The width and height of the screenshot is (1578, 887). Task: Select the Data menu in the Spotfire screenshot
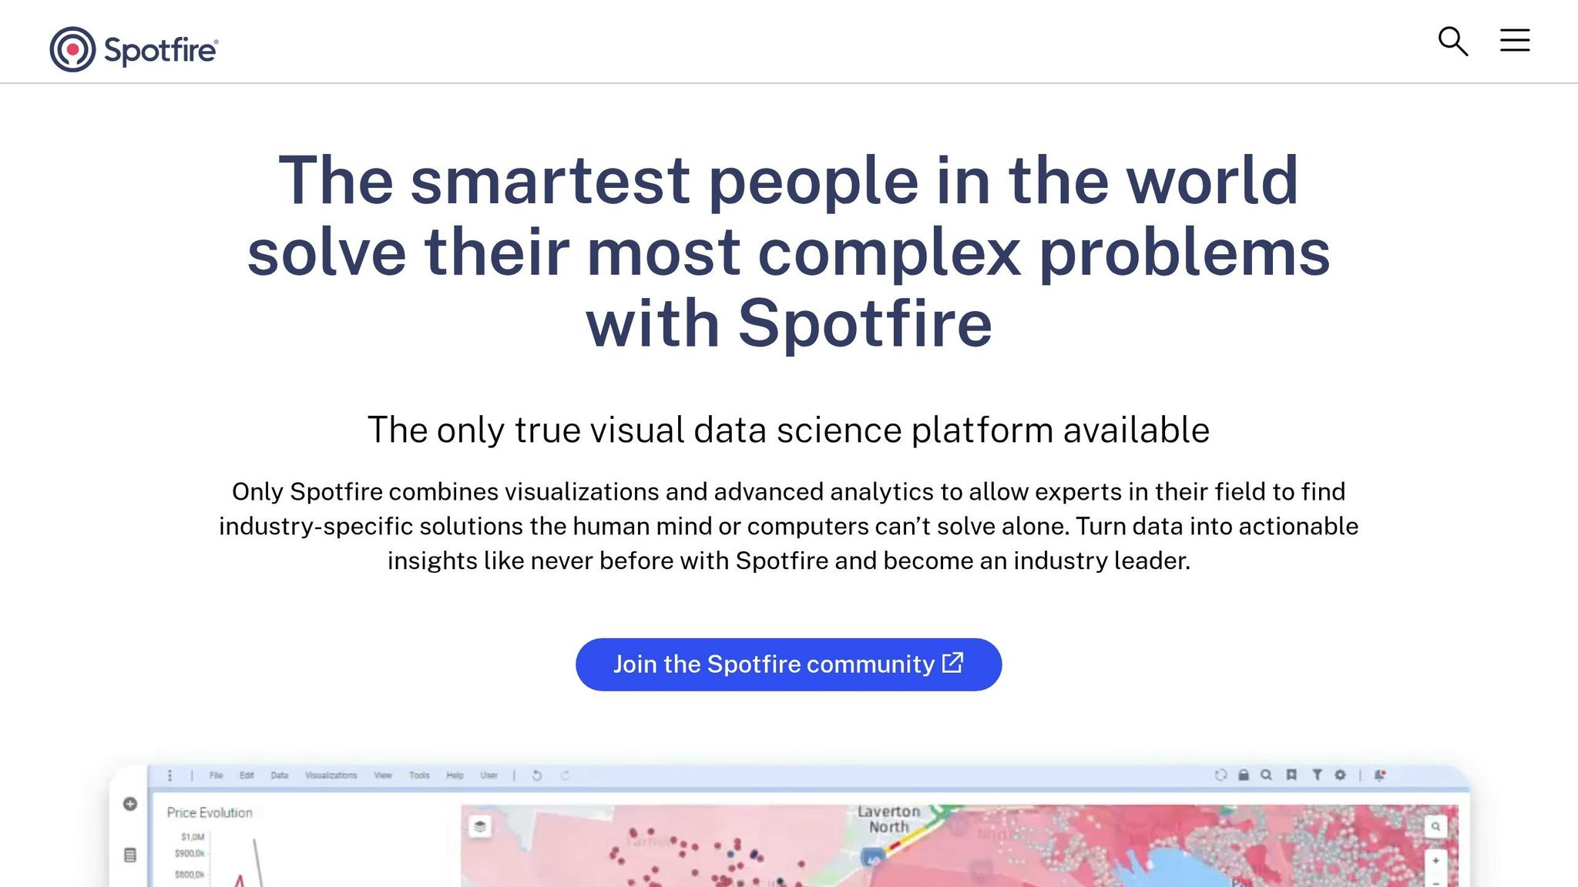point(279,775)
